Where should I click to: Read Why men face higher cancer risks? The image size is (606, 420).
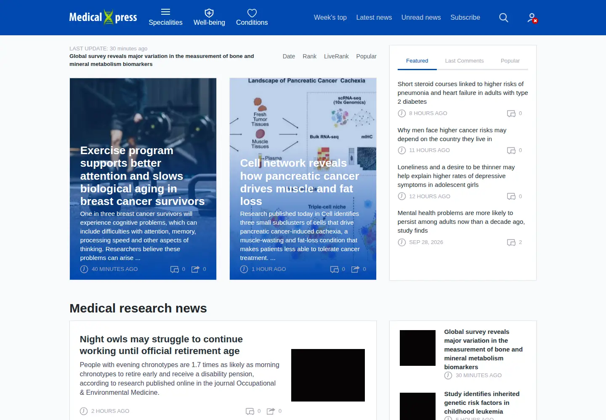coord(452,134)
